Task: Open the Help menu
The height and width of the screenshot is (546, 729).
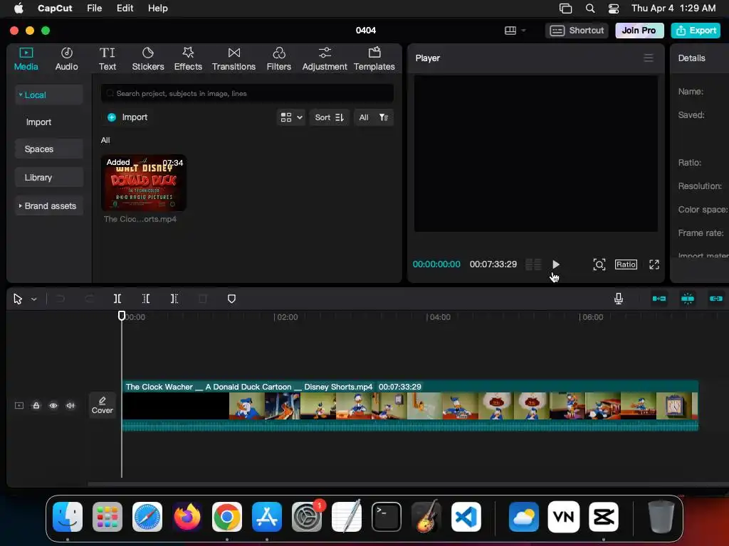Action: 157,8
